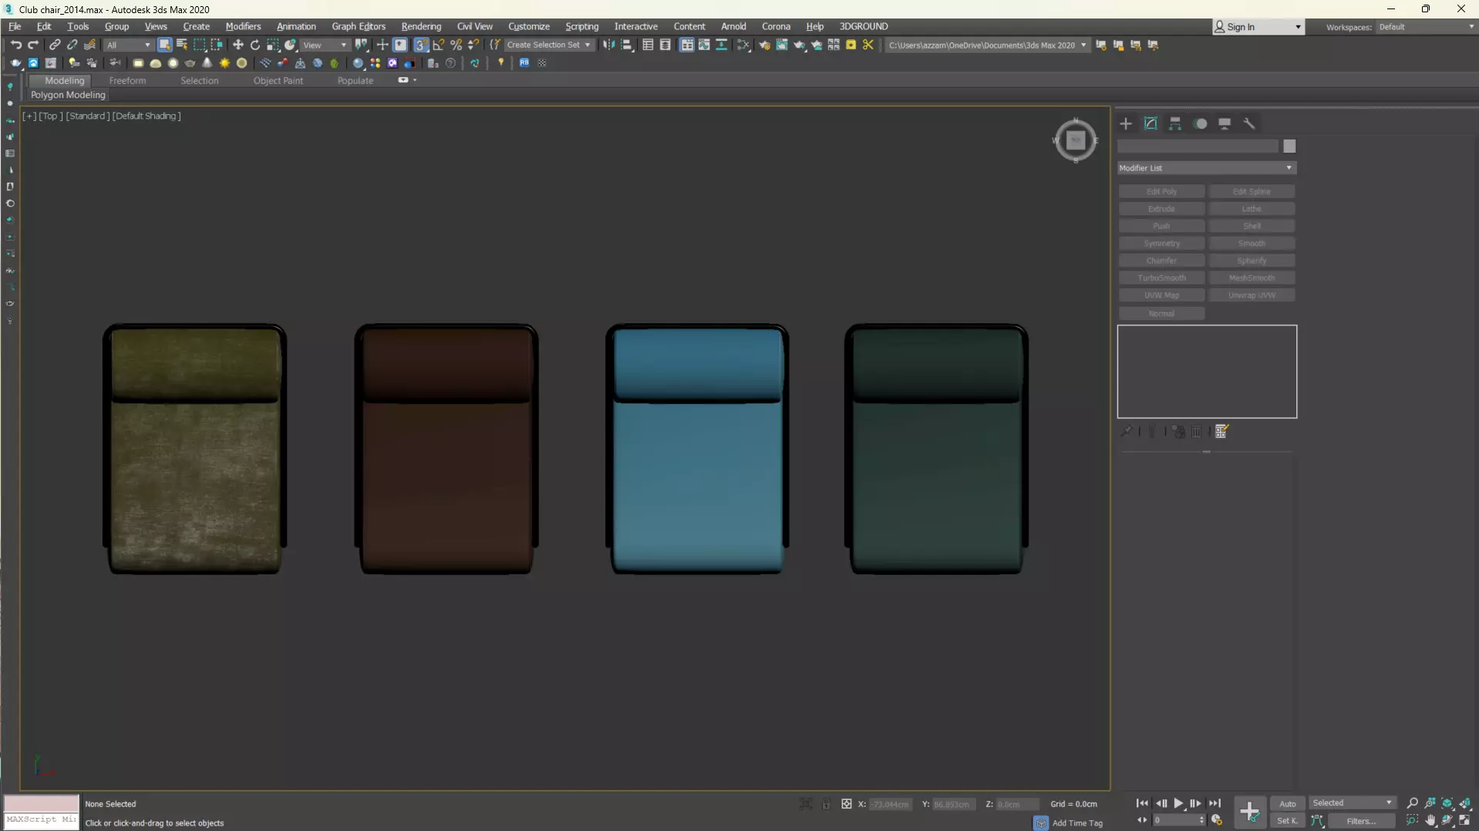Toggle Spinner Snap

pyautogui.click(x=474, y=45)
